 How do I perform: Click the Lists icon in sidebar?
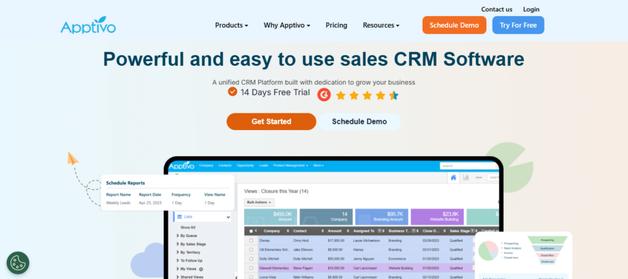180,216
